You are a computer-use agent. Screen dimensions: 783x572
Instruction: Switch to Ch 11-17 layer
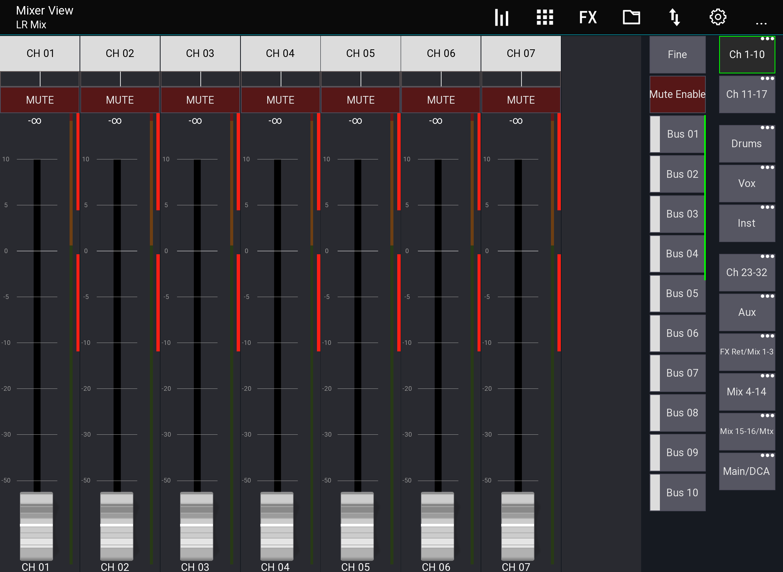click(747, 94)
